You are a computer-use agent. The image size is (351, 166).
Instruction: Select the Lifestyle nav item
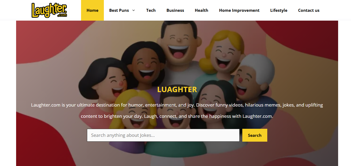(279, 10)
